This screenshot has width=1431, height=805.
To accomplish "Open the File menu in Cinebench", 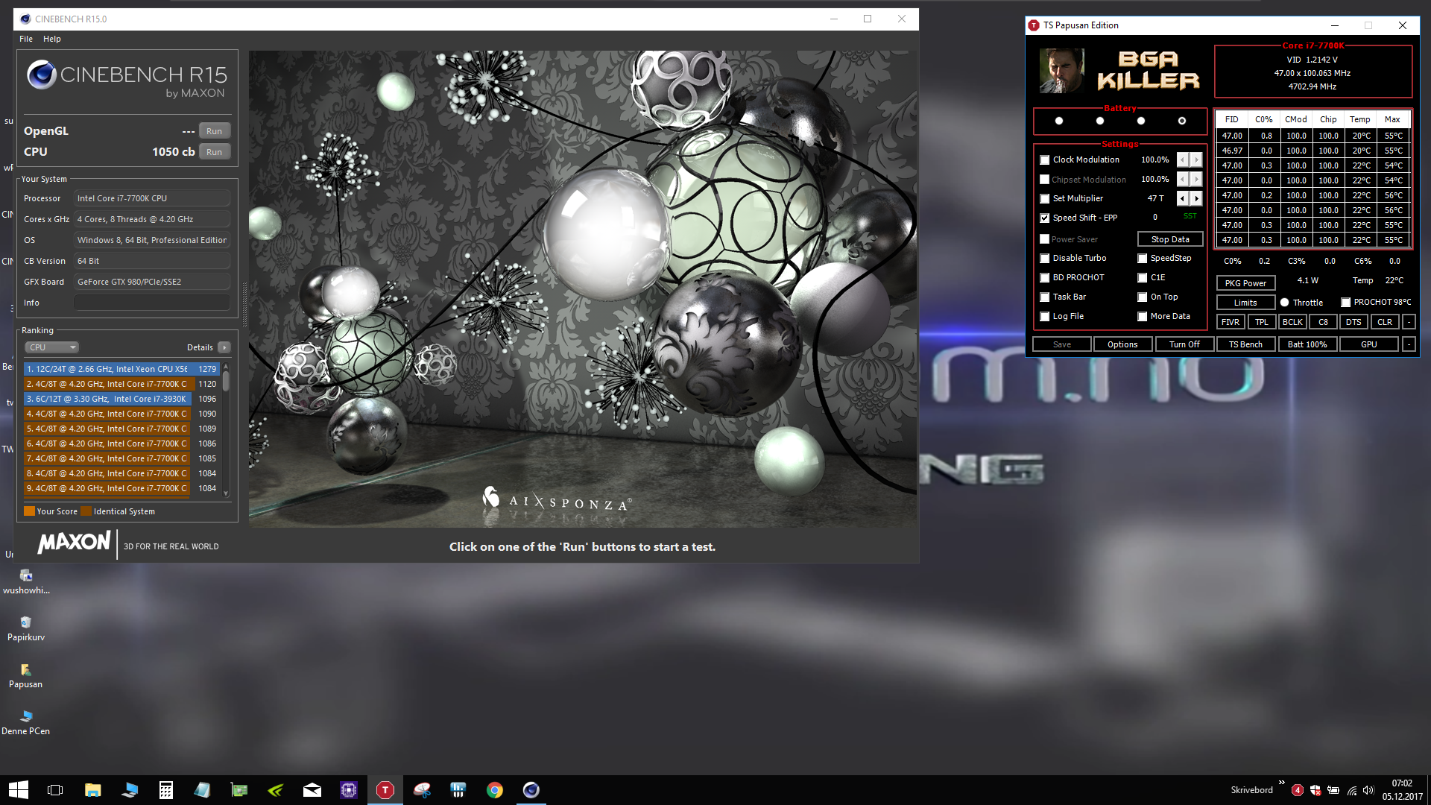I will 26,39.
